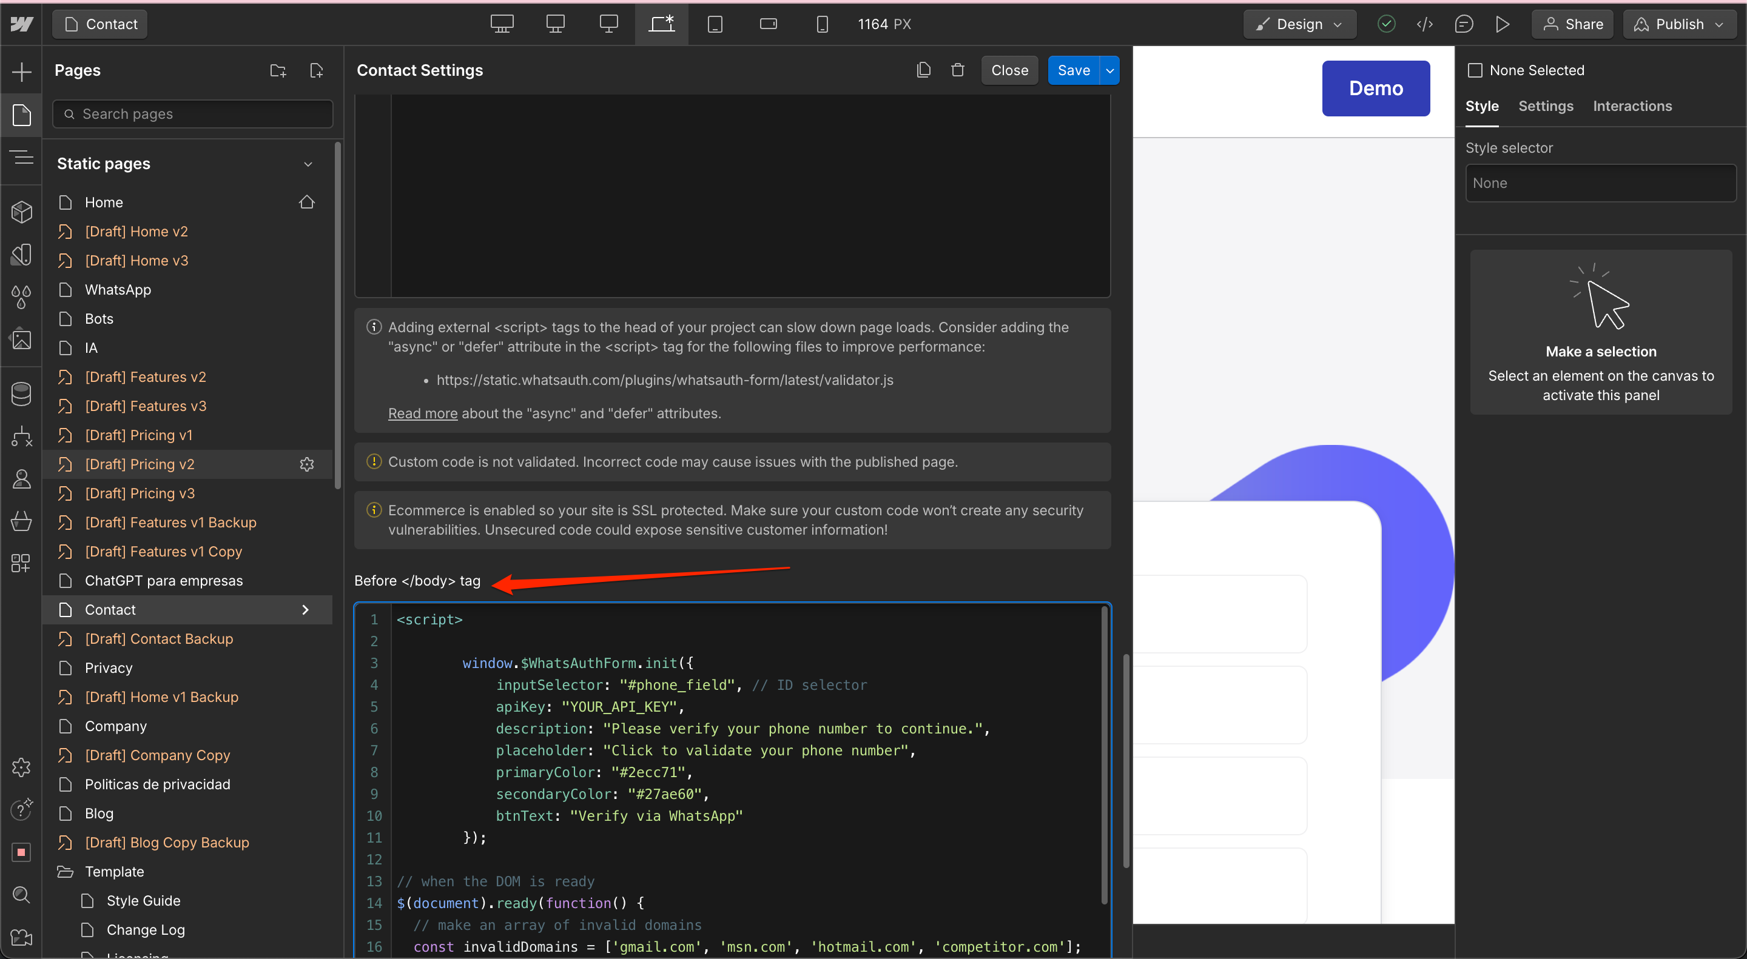Viewport: 1747px width, 959px height.
Task: Open the Save dropdown arrow
Action: coord(1109,70)
